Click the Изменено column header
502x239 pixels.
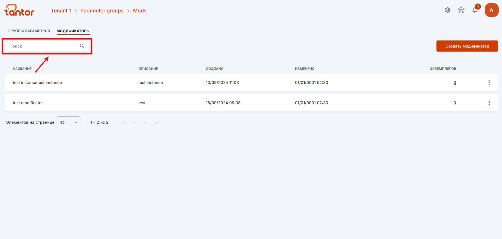coord(305,69)
